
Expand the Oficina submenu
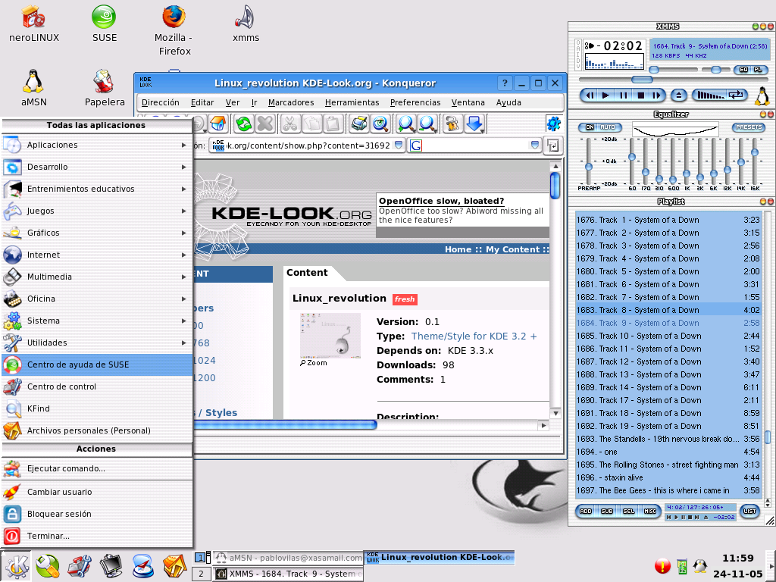point(96,299)
